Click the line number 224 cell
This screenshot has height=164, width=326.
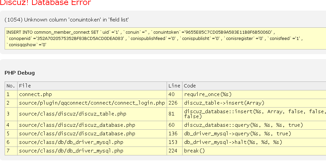tap(173, 151)
